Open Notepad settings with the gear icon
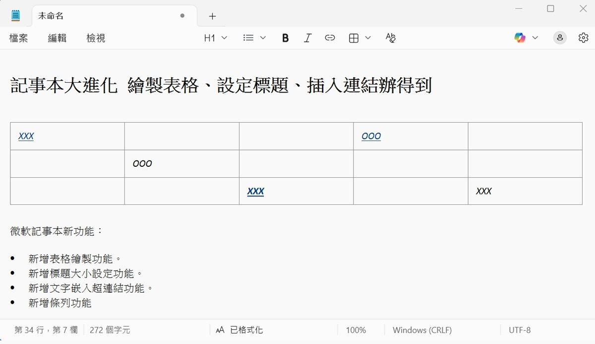This screenshot has width=595, height=344. (x=584, y=38)
